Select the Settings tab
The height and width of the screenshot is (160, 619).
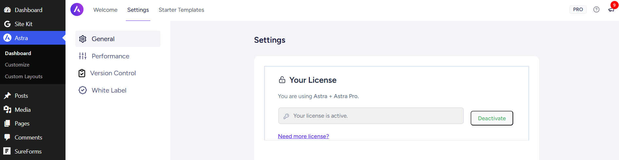[138, 10]
